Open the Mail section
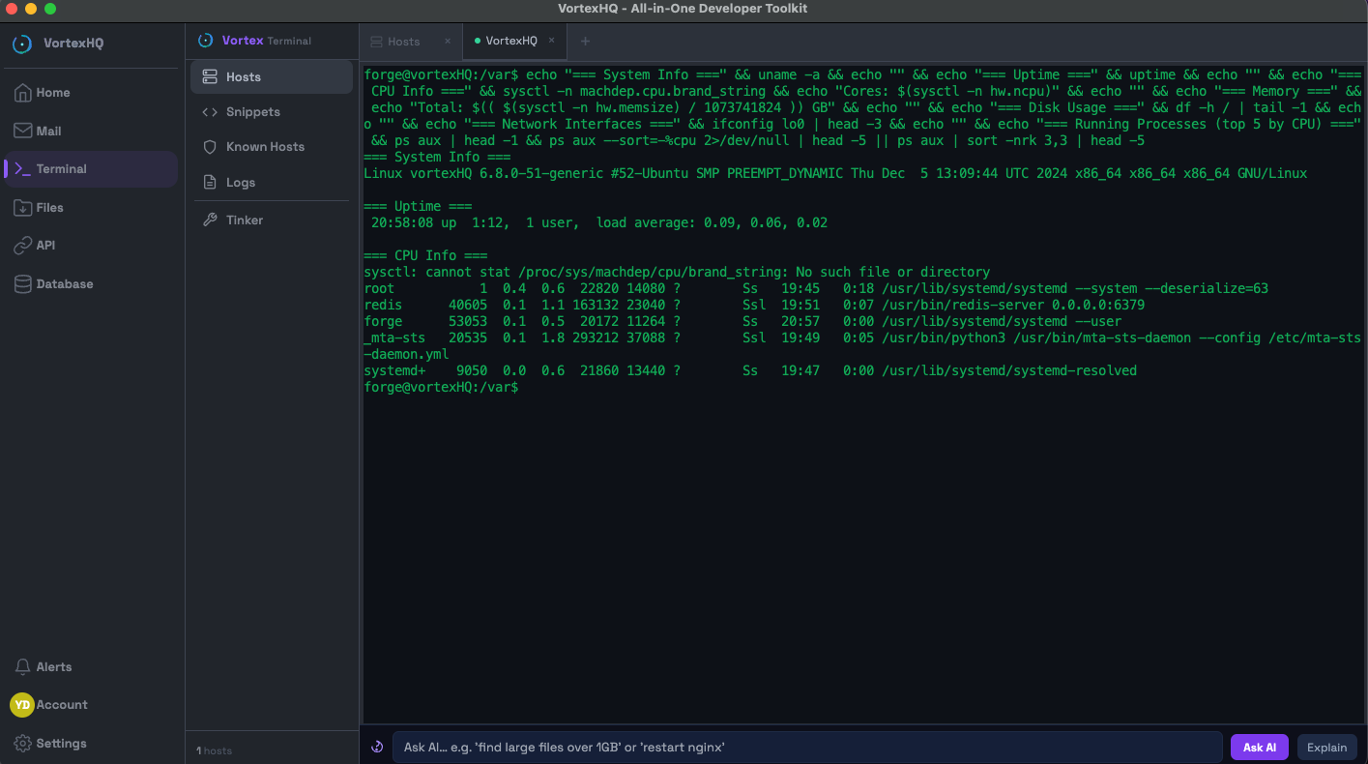This screenshot has width=1368, height=764. click(47, 130)
